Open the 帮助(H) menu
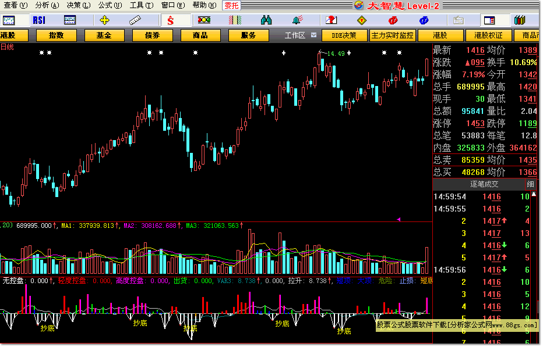This screenshot has width=543, height=347. 204,5
